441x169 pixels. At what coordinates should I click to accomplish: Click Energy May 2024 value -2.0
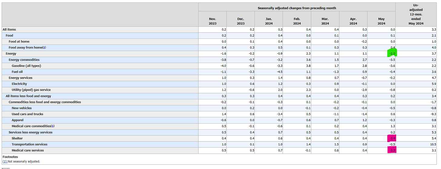click(x=393, y=54)
